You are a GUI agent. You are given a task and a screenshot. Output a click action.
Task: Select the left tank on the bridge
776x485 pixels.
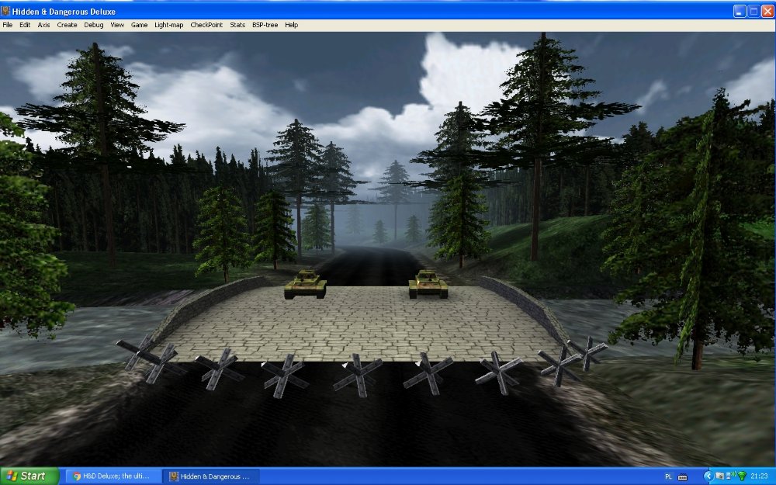tap(305, 284)
